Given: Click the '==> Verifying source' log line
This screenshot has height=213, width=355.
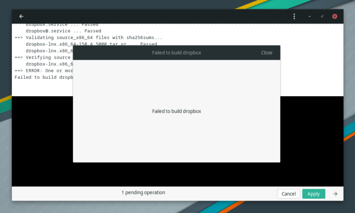Looking at the screenshot, I should click(43, 58).
